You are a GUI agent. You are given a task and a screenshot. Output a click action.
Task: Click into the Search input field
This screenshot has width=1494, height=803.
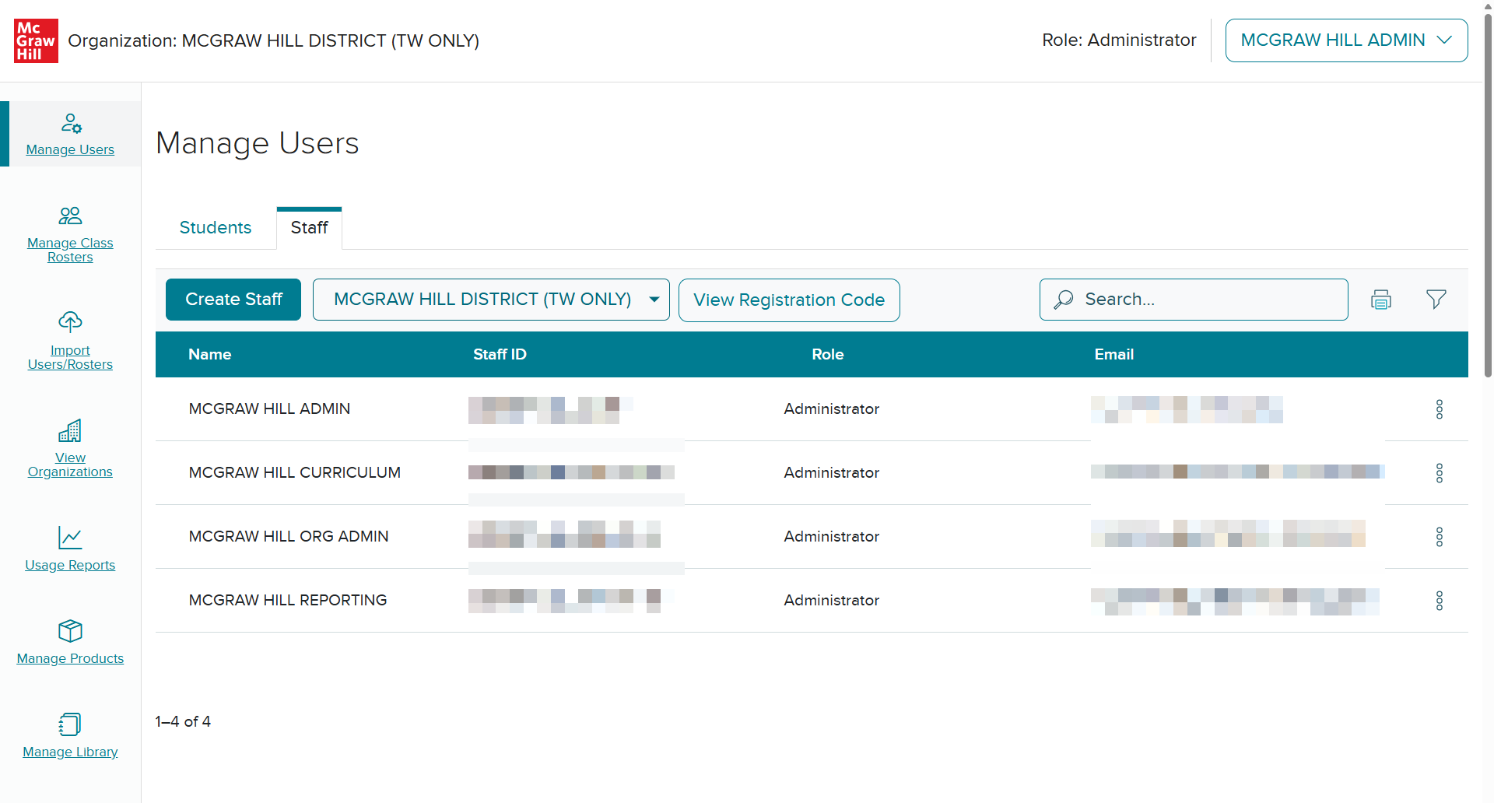(1194, 300)
